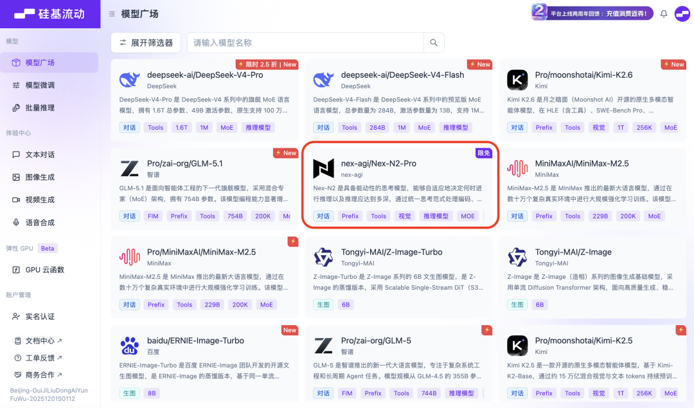This screenshot has width=694, height=408.
Task: Click the 限时 2.5 折 | New badge
Action: (267, 64)
